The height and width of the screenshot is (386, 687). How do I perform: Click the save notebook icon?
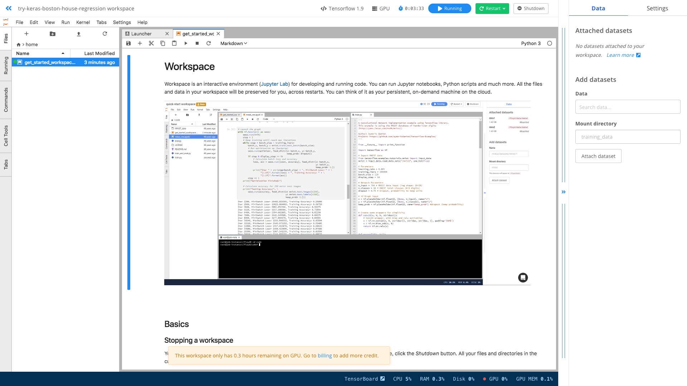tap(128, 43)
